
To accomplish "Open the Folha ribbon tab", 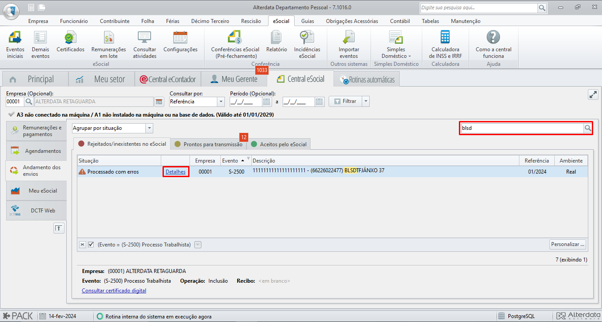I will [x=148, y=21].
